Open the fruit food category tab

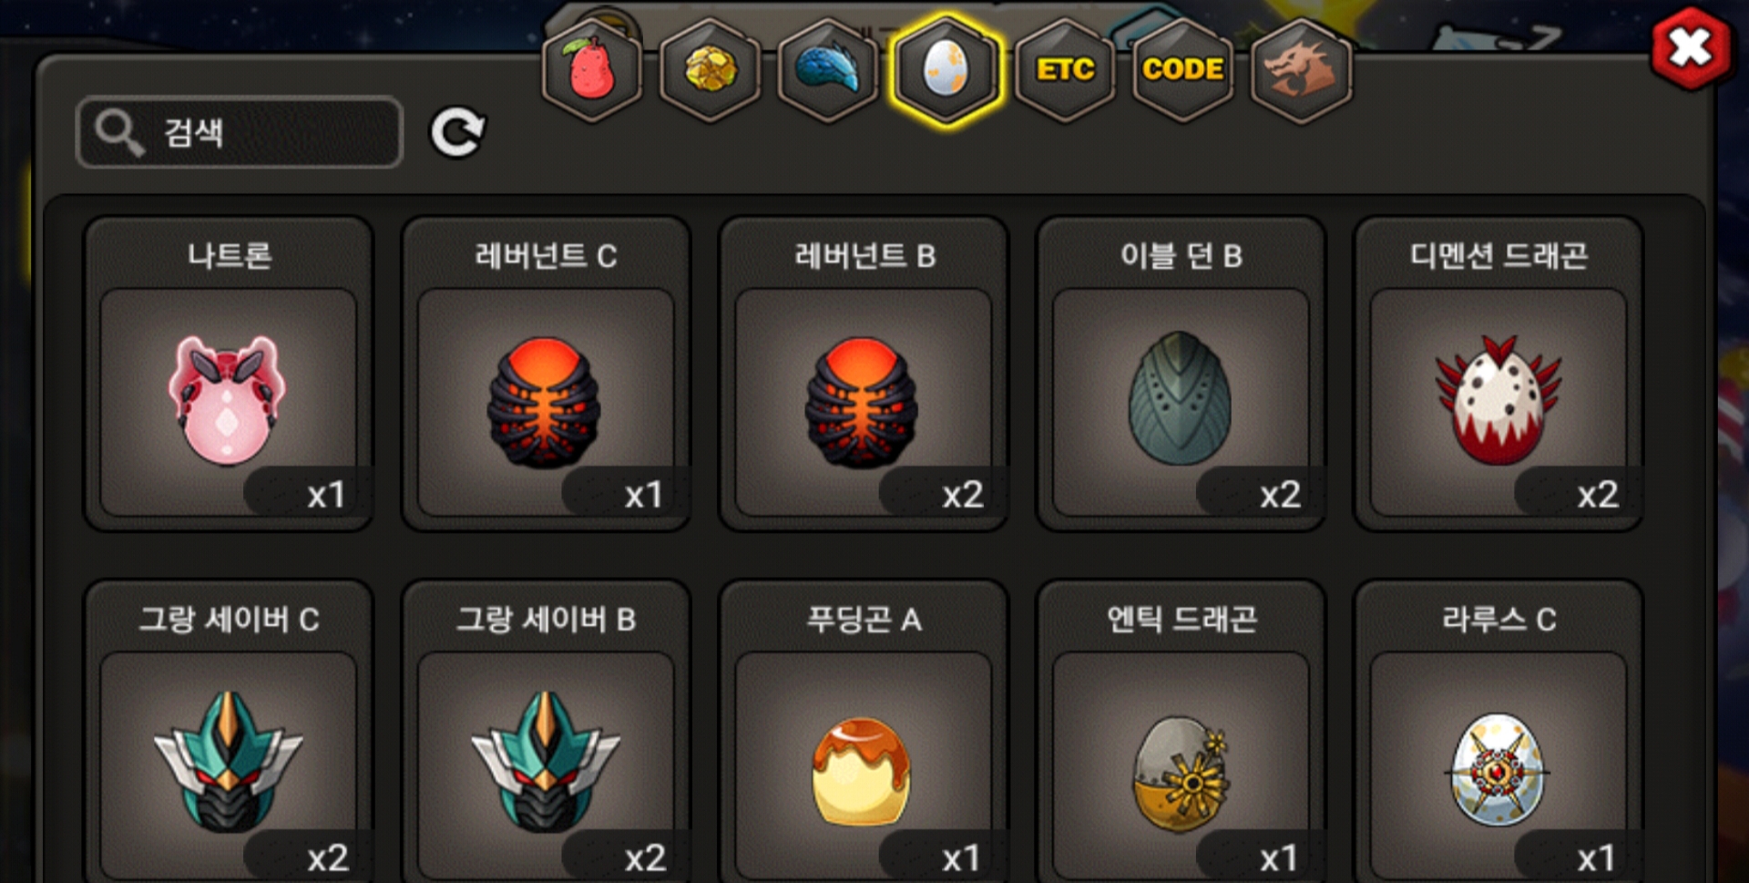(592, 69)
